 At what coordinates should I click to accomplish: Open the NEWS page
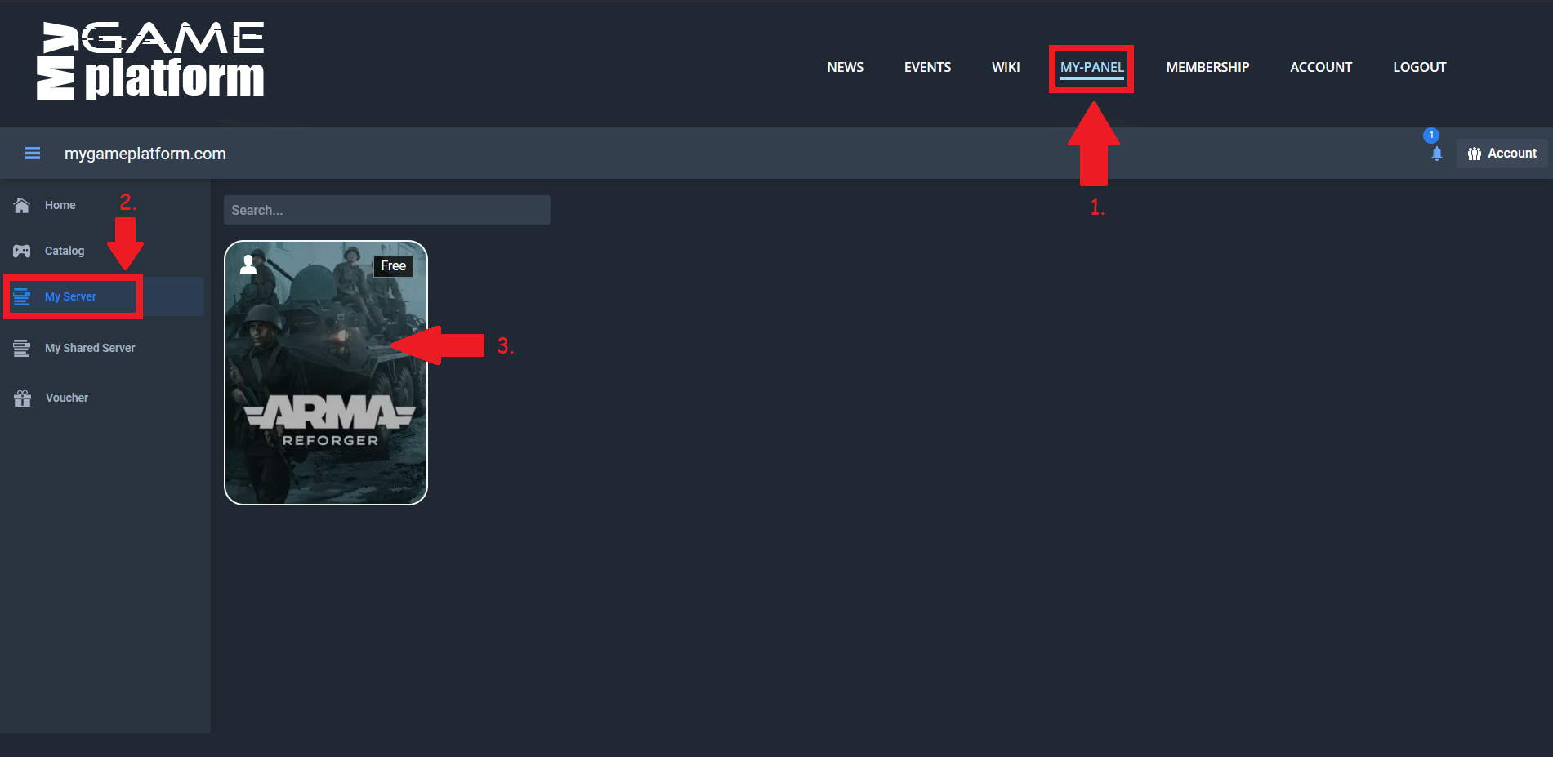[845, 67]
